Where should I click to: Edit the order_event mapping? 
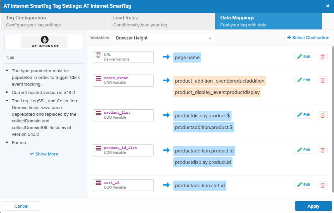point(304,80)
